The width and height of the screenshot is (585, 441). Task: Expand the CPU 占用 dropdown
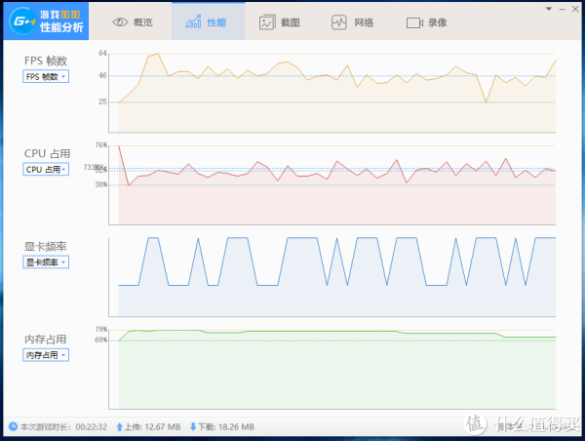[x=46, y=169]
